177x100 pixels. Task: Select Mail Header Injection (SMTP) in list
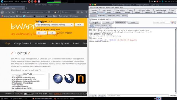(22, 88)
